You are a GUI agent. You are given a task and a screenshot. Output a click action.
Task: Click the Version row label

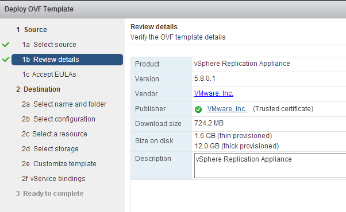147,79
